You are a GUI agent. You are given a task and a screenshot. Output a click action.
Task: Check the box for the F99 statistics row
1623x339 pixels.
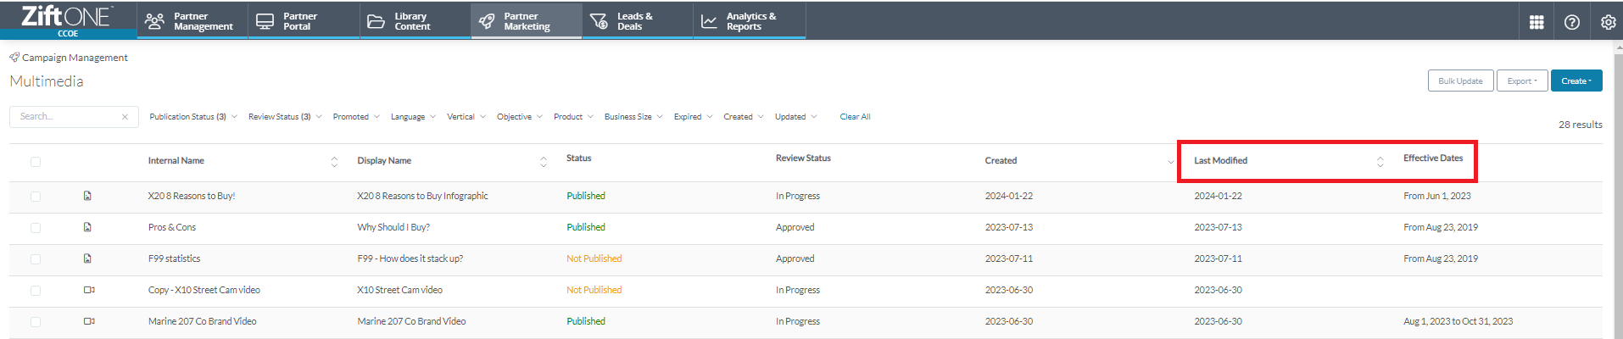pos(36,259)
